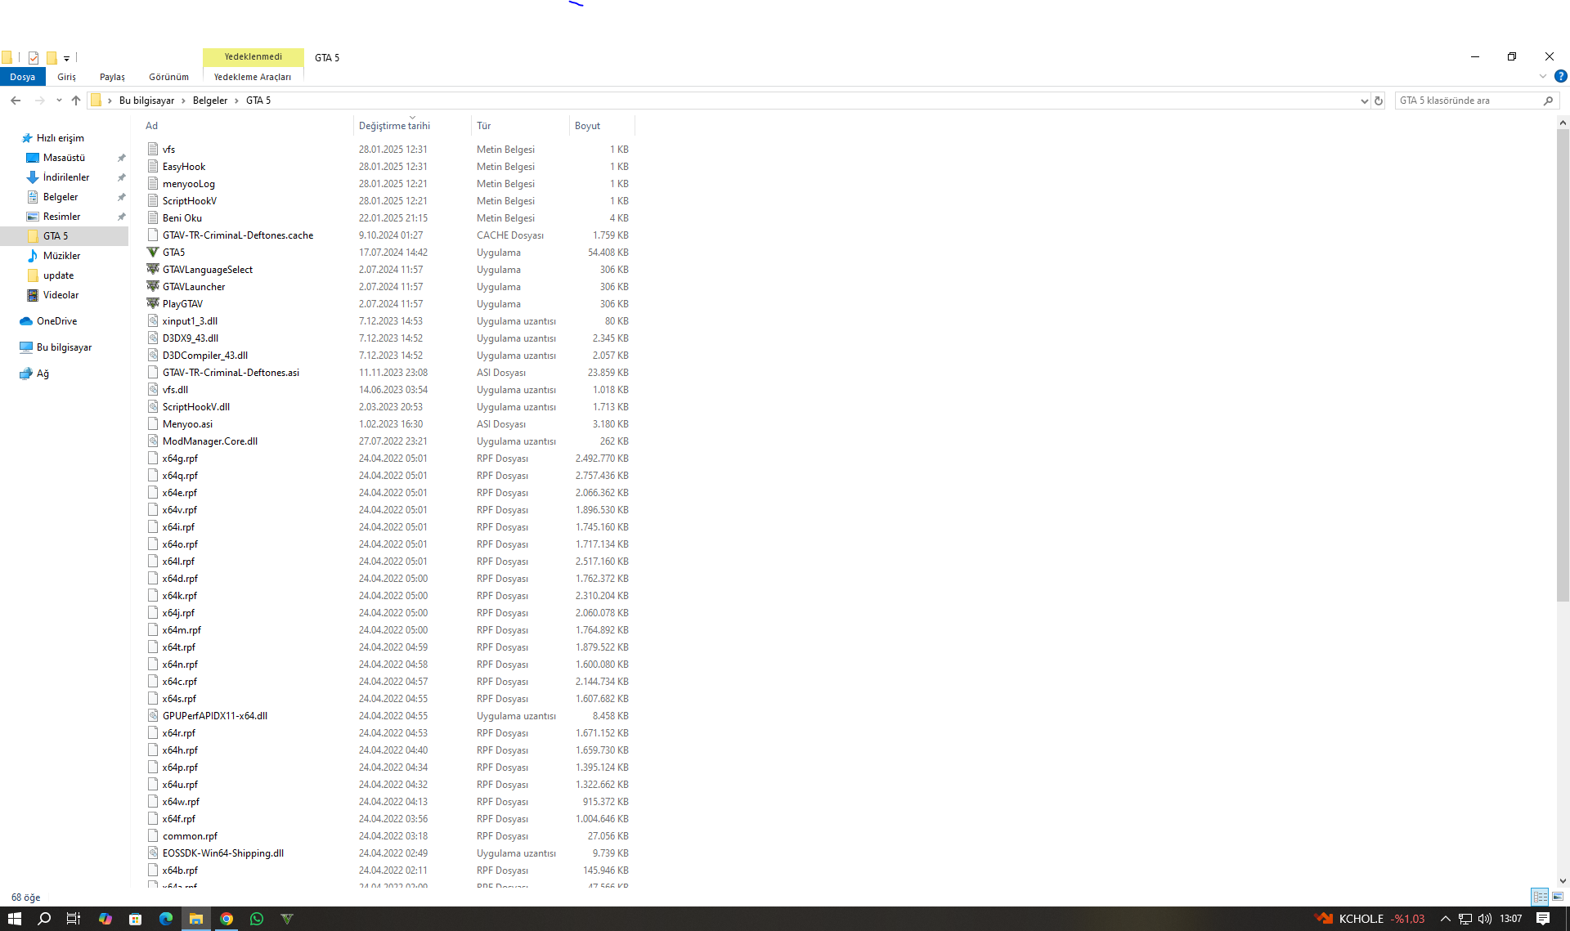Open recent locations dropdown arrow

point(59,101)
